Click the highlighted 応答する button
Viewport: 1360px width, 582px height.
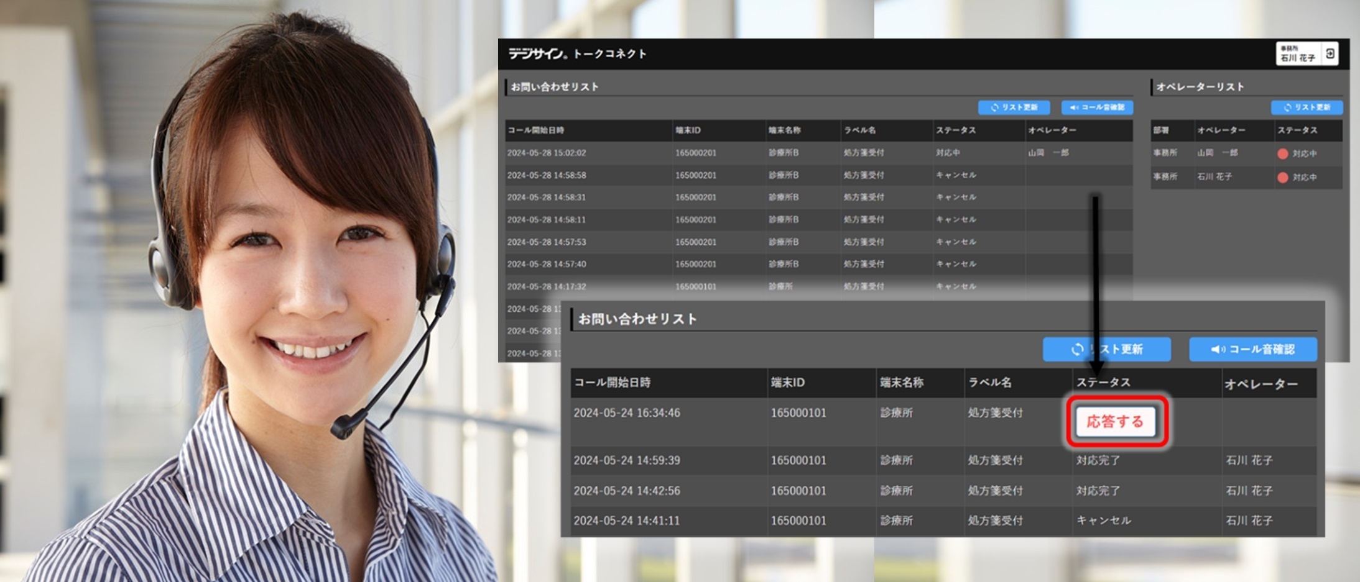(x=1117, y=421)
